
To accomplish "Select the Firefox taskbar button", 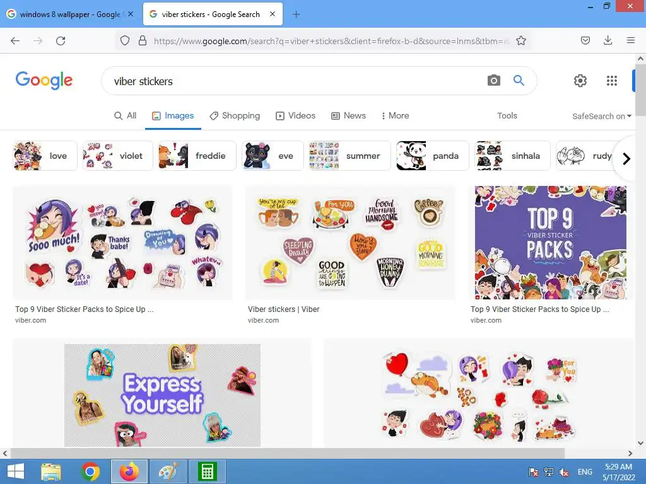I will click(x=129, y=471).
